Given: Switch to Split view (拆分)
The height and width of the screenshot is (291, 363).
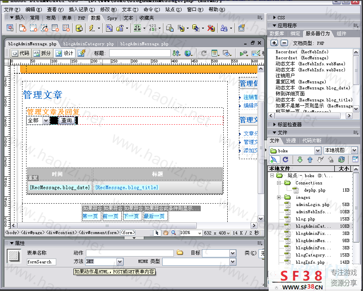Looking at the screenshot, I should click(42, 53).
